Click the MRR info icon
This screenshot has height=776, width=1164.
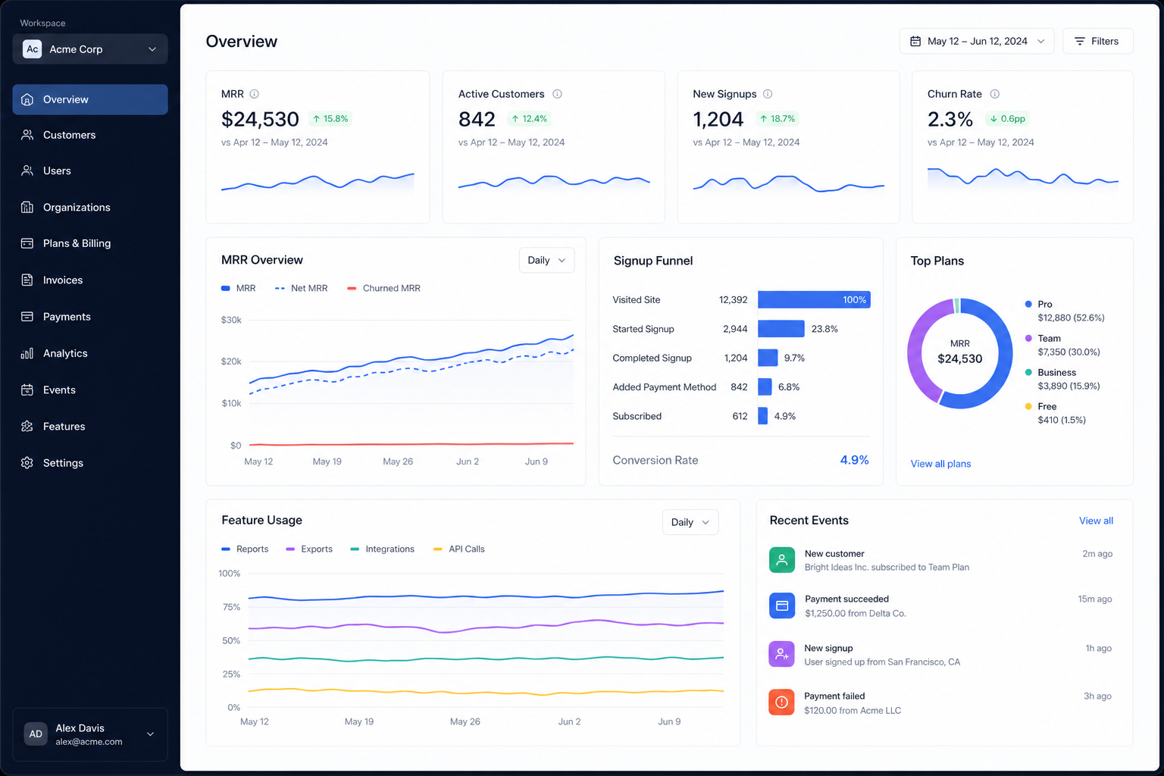click(x=255, y=94)
